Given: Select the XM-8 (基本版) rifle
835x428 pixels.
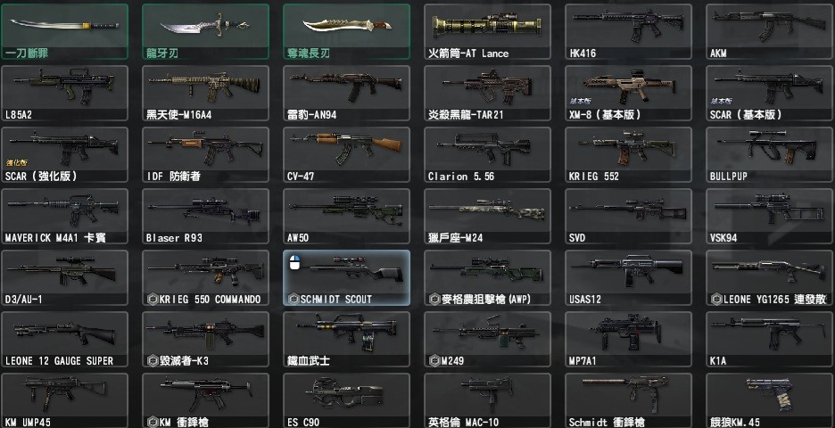Looking at the screenshot, I should point(628,93).
